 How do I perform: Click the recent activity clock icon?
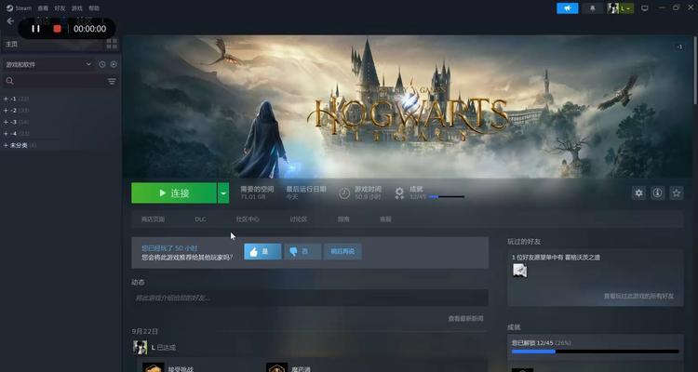tap(102, 64)
